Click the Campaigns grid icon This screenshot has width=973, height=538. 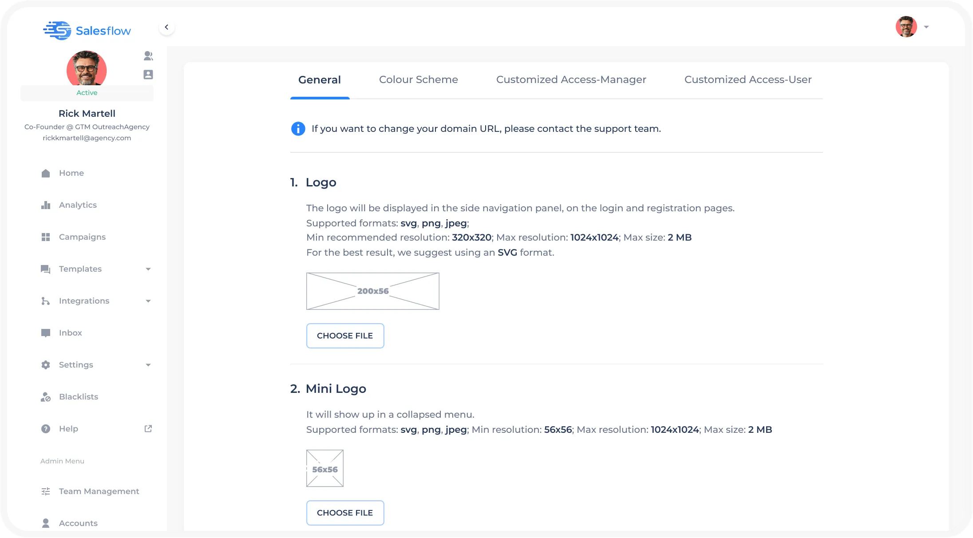[46, 237]
